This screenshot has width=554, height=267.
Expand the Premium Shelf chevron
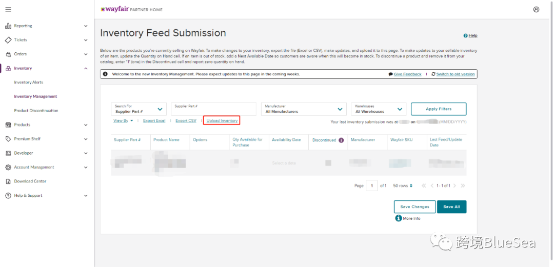click(x=86, y=139)
